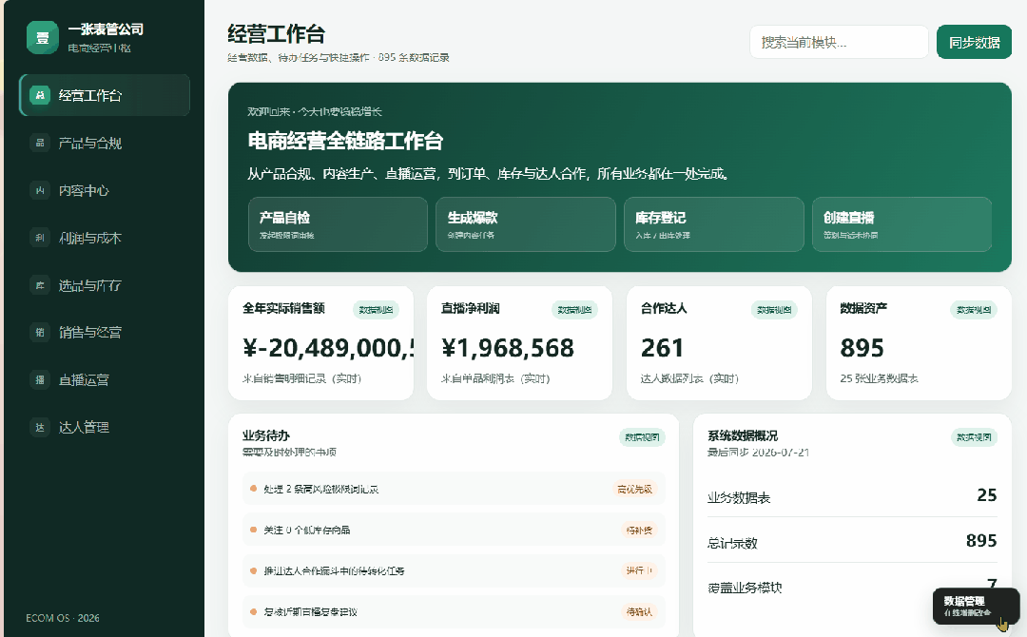Click the 进行中 tag
This screenshot has height=637, width=1027.
pos(639,570)
